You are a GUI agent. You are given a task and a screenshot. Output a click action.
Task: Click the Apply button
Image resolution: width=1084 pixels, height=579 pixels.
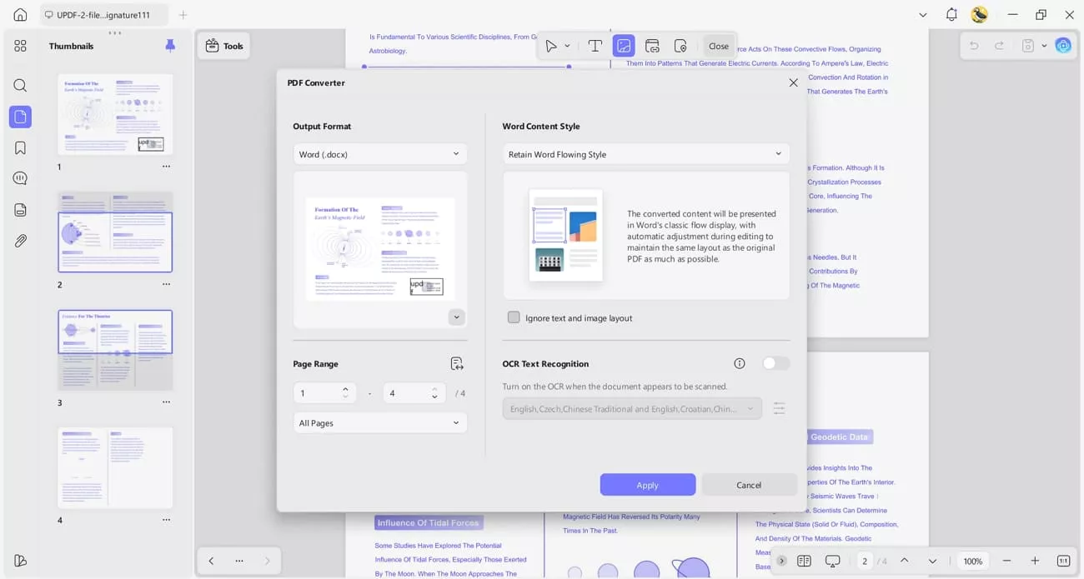point(647,484)
